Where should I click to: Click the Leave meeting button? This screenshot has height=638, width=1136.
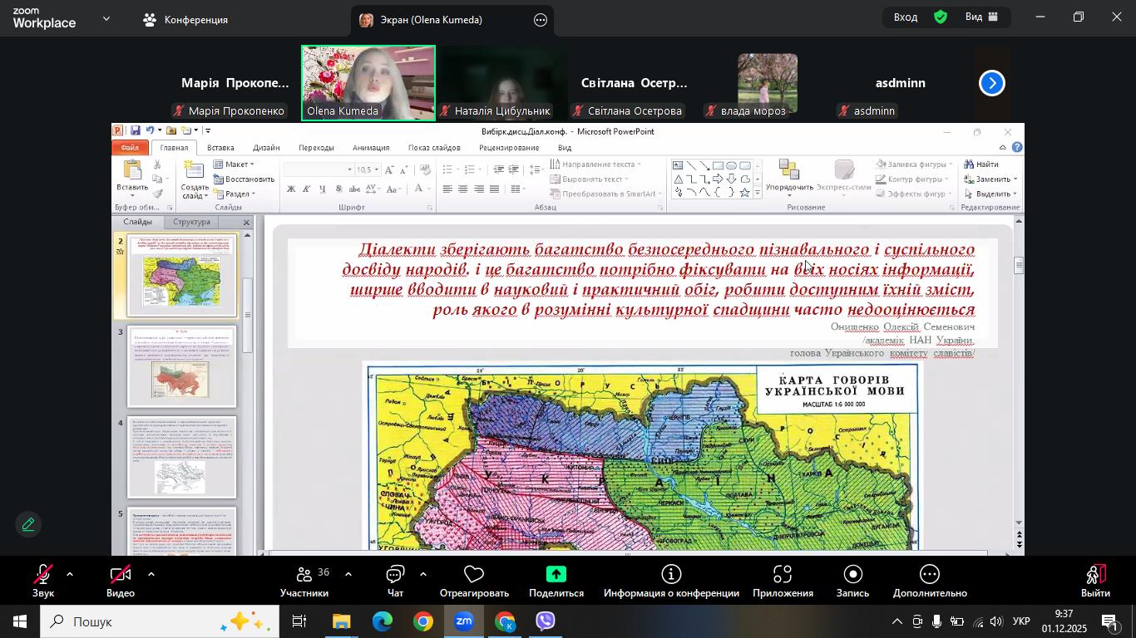tap(1095, 582)
